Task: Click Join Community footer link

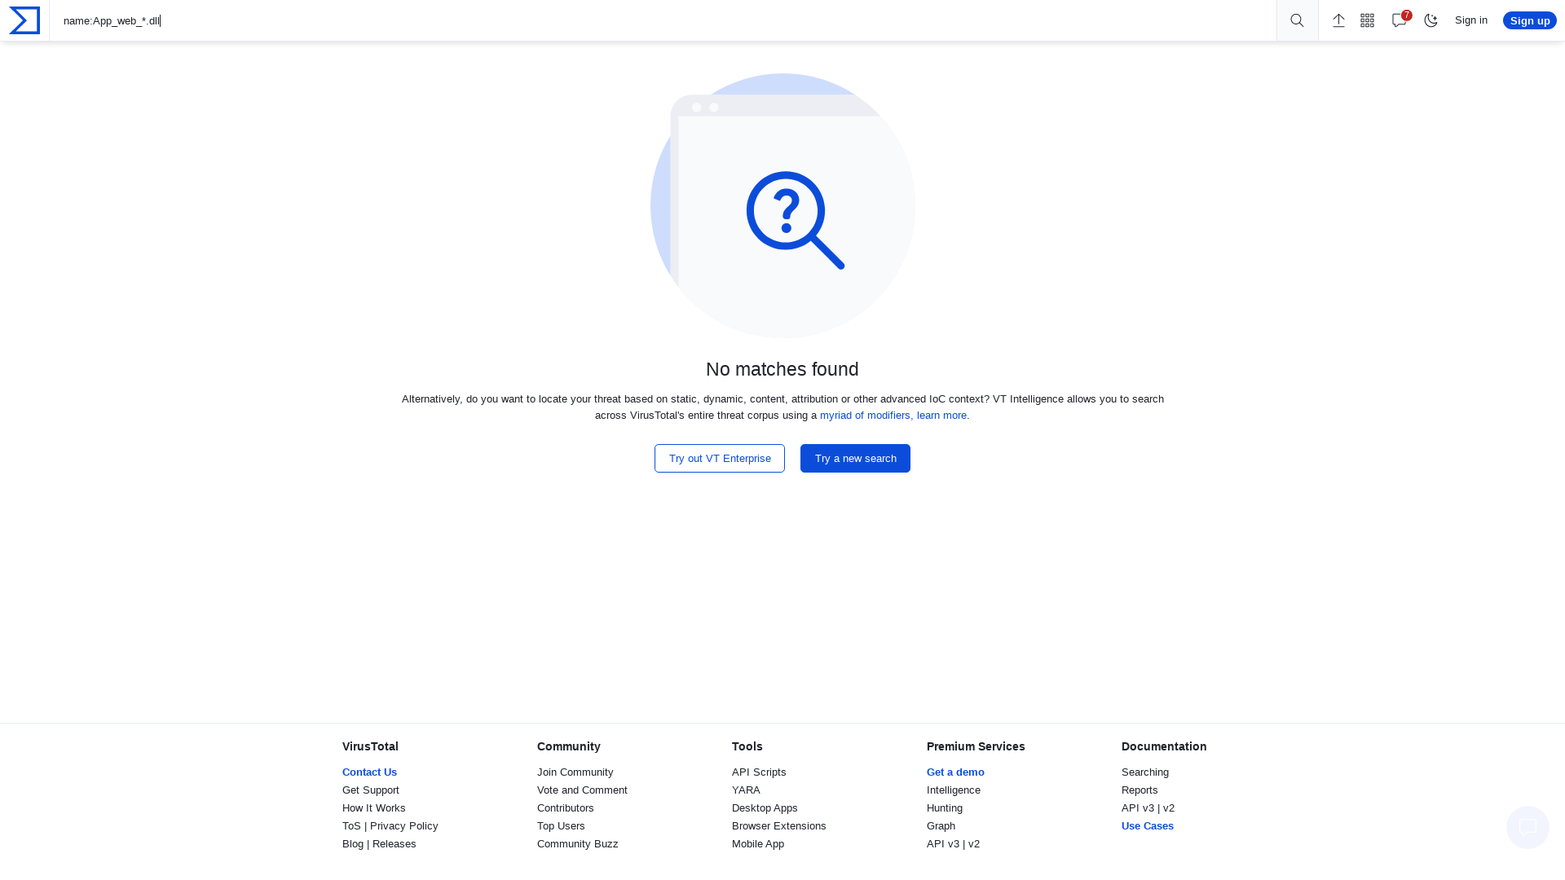Action: 575,772
